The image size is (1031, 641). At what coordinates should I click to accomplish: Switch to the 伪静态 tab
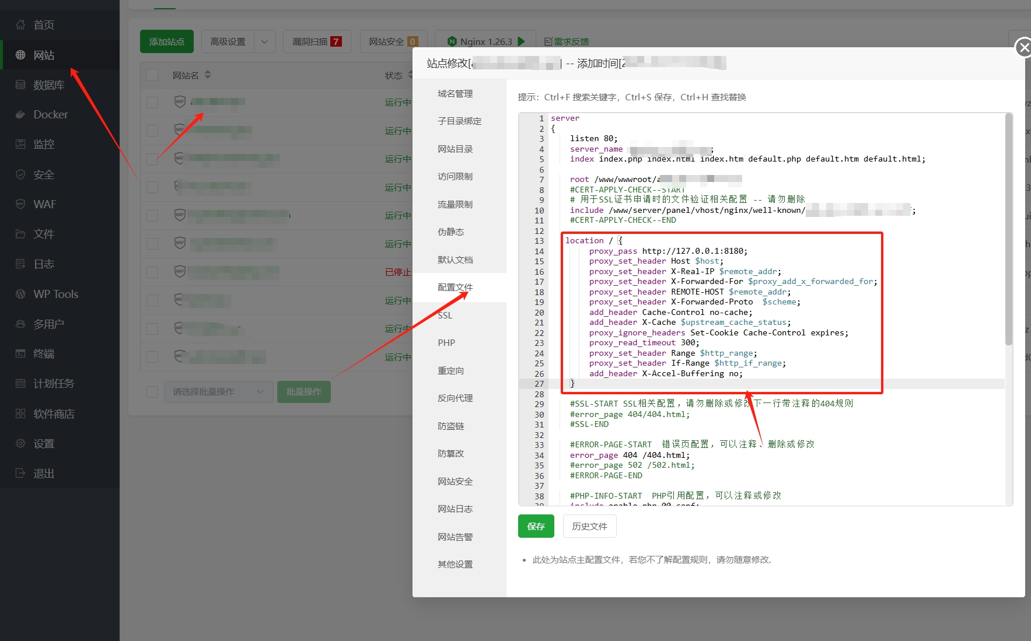(x=451, y=232)
